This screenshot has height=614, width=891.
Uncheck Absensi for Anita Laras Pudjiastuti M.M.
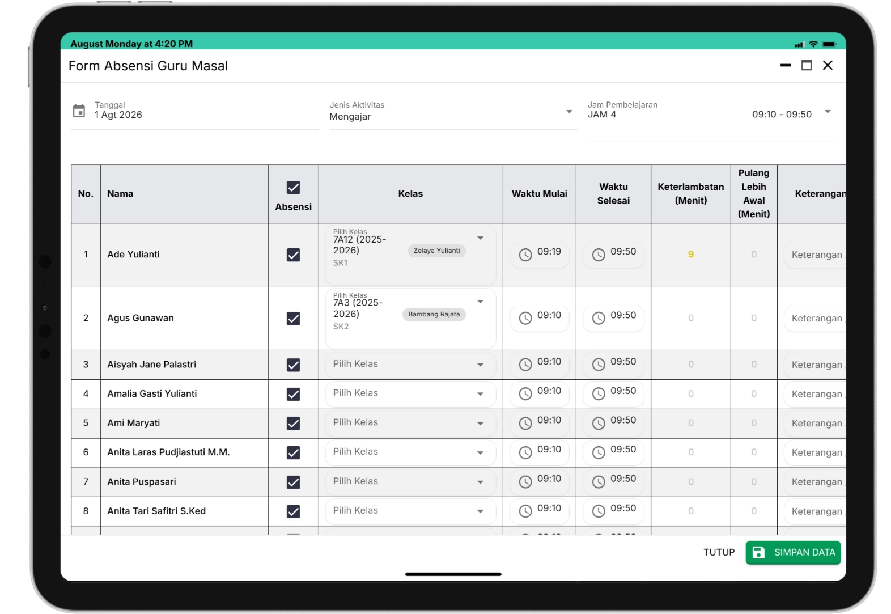(x=293, y=453)
